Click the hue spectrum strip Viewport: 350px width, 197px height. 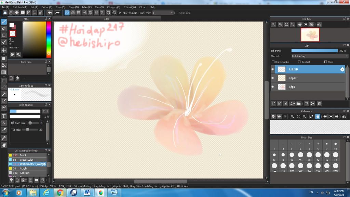pos(49,40)
